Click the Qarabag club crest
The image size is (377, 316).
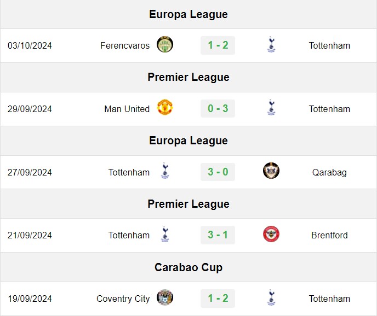(271, 171)
